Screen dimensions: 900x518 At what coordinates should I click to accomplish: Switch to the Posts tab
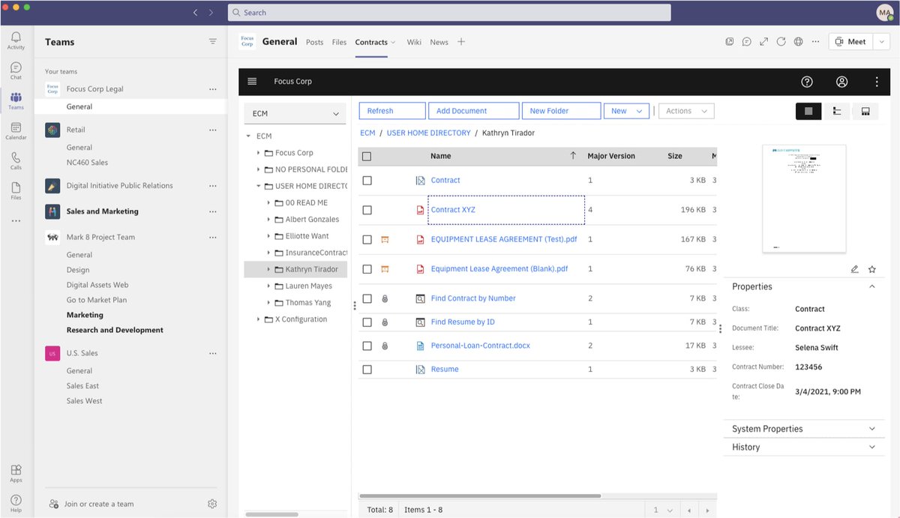315,42
